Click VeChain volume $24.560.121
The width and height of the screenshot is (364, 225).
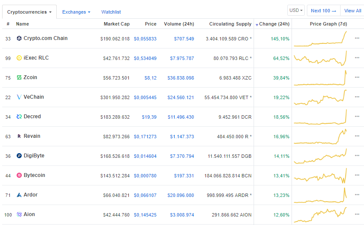pos(181,97)
